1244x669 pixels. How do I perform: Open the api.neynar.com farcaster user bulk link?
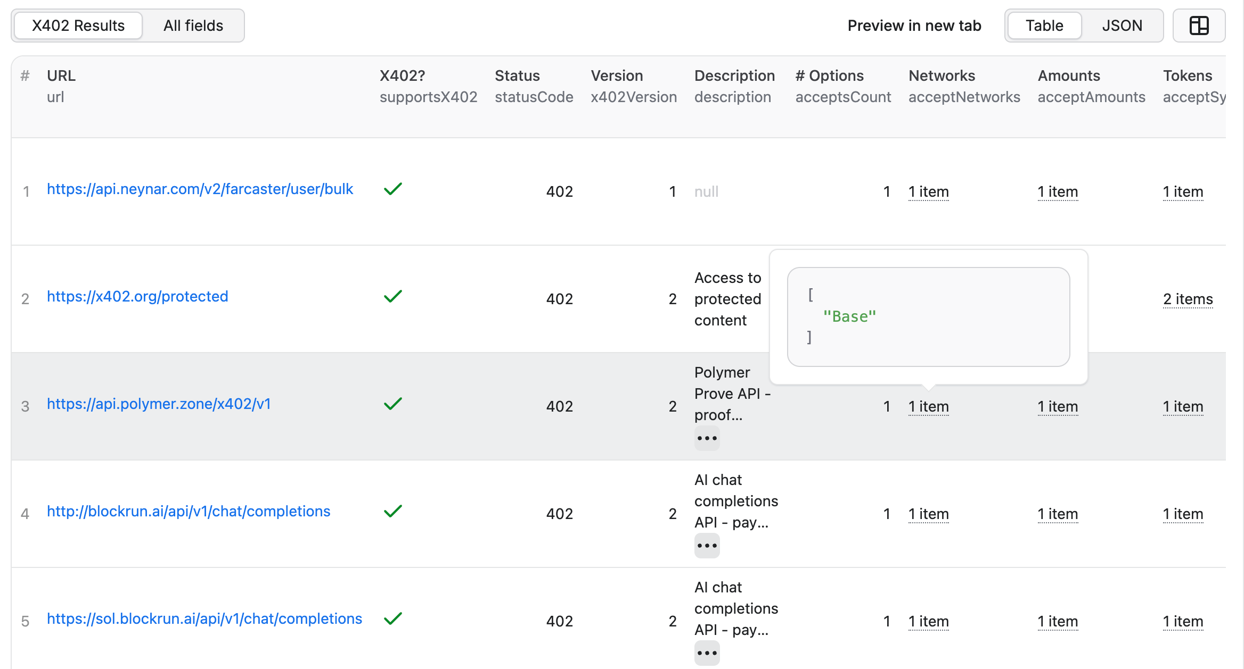coord(200,189)
